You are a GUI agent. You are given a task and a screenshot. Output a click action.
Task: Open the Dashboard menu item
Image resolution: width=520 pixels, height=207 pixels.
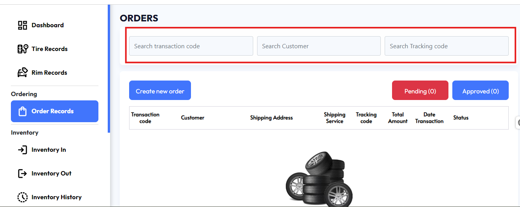click(47, 25)
